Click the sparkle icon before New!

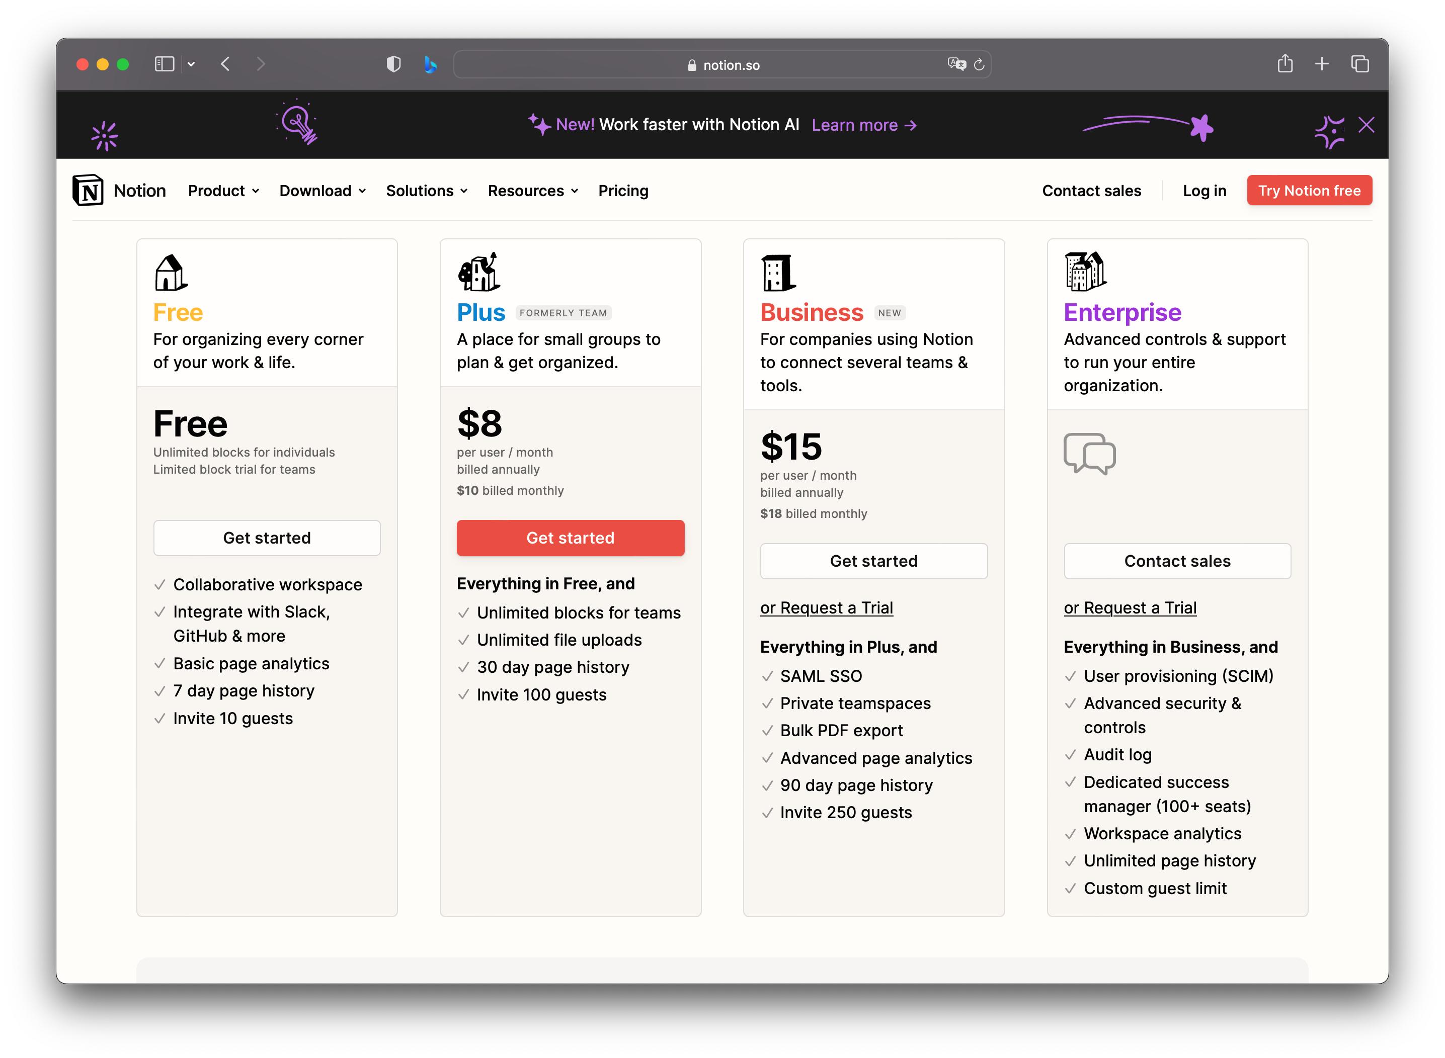tap(539, 124)
